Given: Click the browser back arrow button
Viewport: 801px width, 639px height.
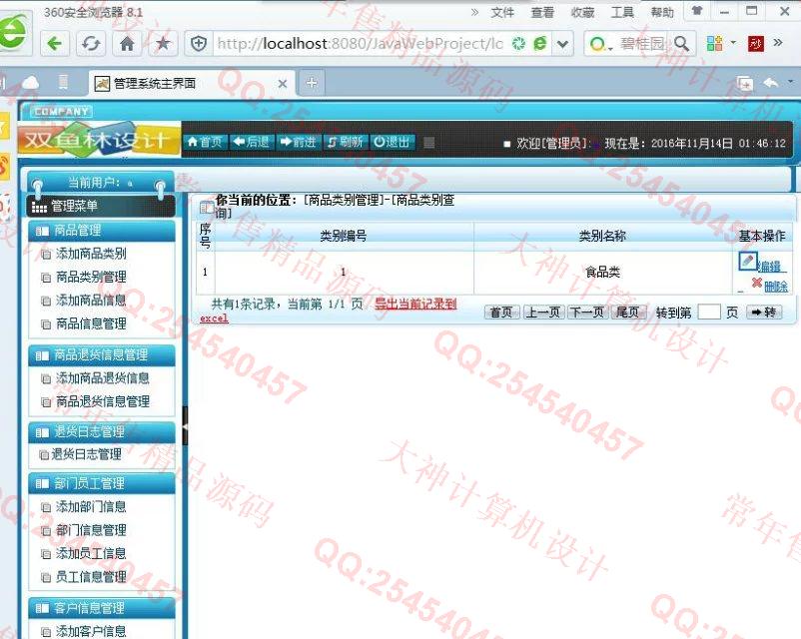Looking at the screenshot, I should pos(54,44).
